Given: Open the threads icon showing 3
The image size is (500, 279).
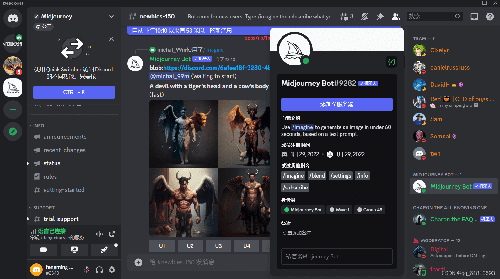Looking at the screenshot, I should coord(347,17).
